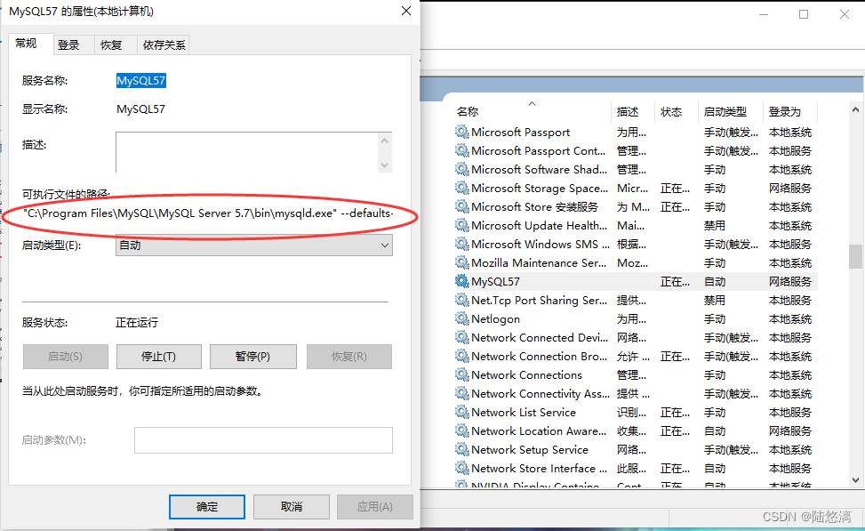Viewport: 865px width, 531px height.
Task: Switch to the 常规 tab
Action: (26, 44)
